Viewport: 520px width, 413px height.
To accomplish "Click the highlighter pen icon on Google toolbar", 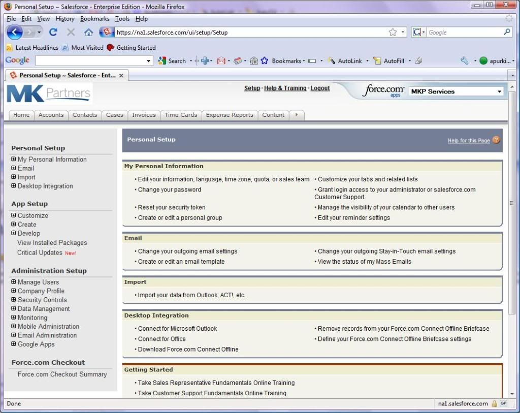I will tap(418, 61).
